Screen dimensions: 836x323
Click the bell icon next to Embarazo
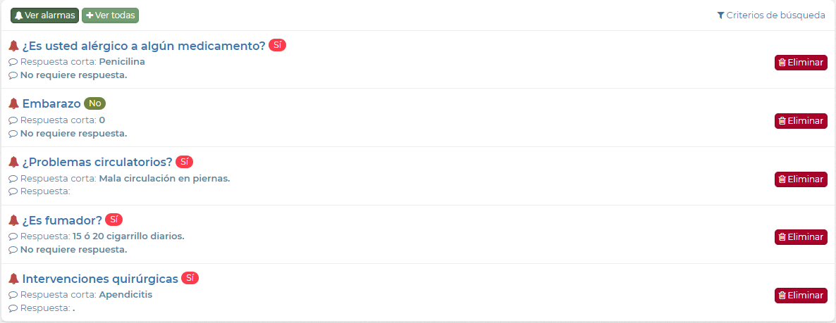13,104
